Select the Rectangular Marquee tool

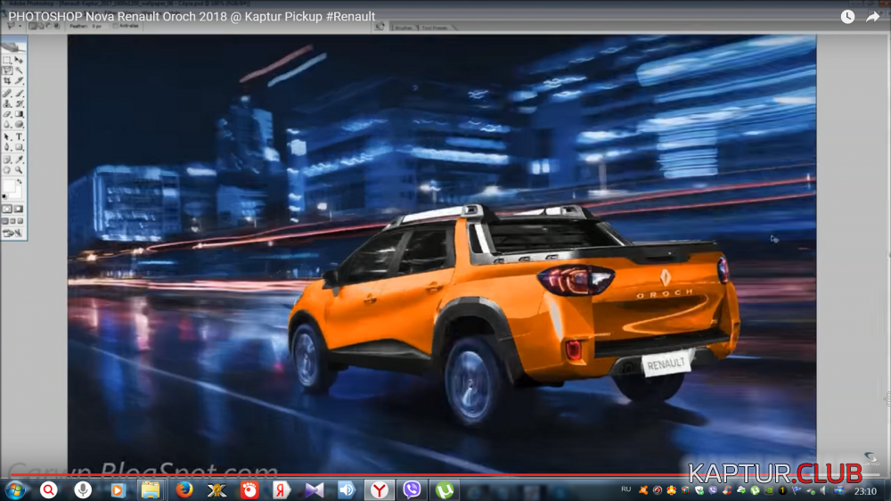[x=7, y=60]
